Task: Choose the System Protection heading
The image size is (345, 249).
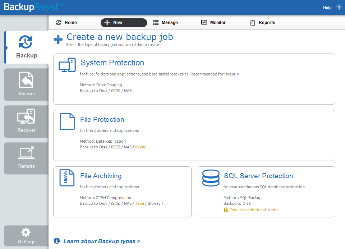Action: click(x=112, y=63)
